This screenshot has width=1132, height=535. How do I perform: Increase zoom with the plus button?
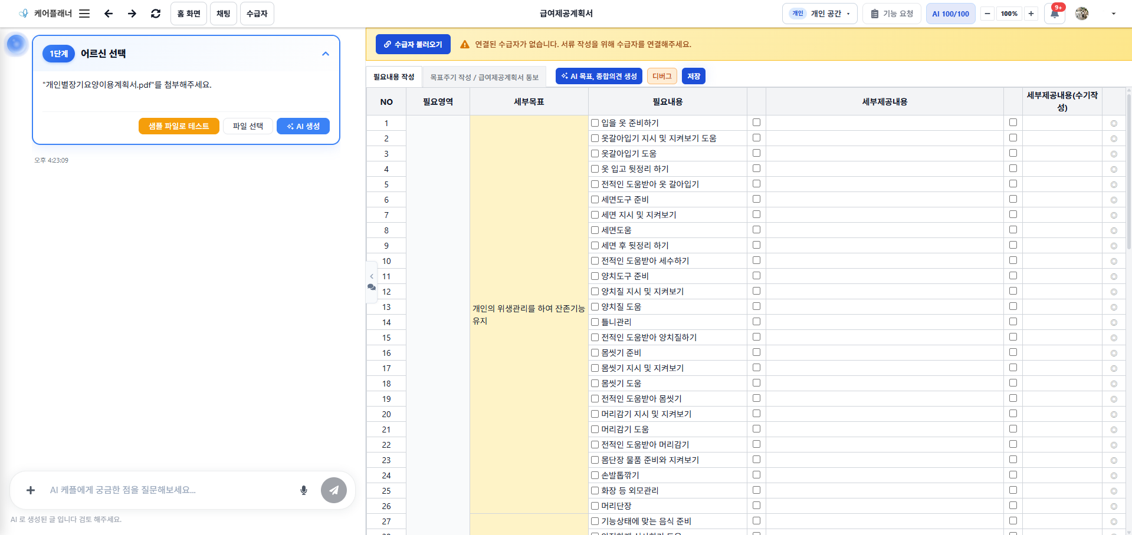1031,14
